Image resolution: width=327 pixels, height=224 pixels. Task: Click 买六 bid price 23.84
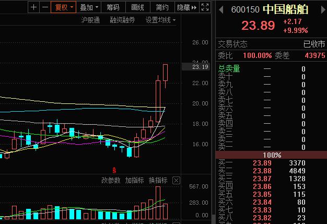[x=262, y=202]
